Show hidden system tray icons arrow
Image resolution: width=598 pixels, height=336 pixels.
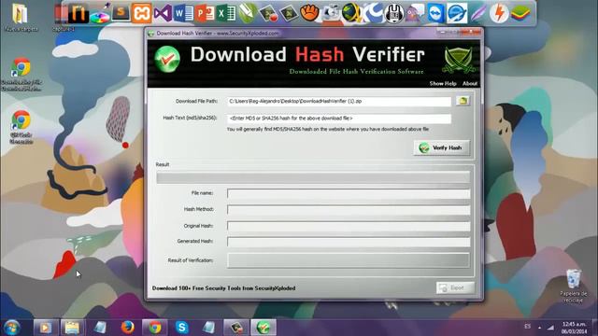540,328
